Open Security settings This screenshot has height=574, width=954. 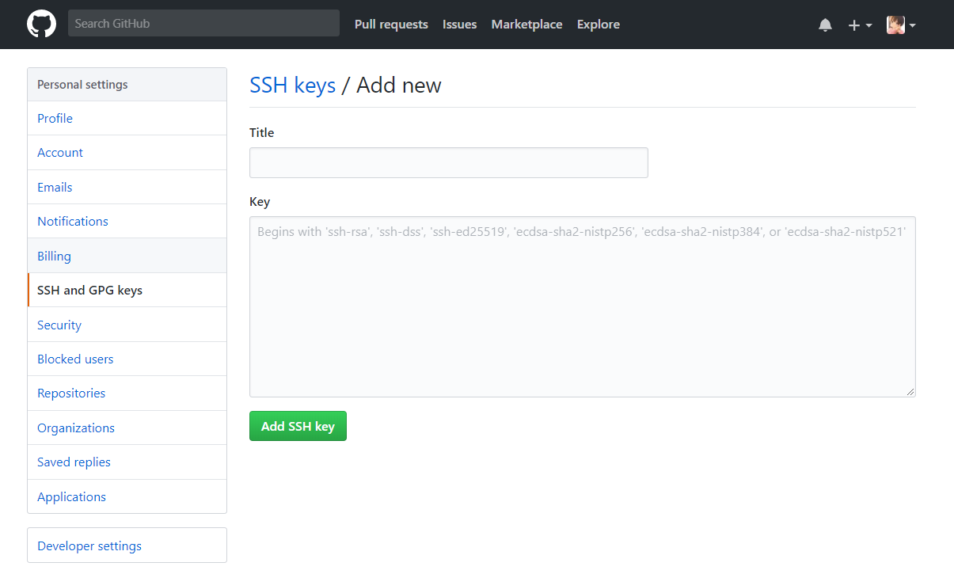pyautogui.click(x=127, y=325)
